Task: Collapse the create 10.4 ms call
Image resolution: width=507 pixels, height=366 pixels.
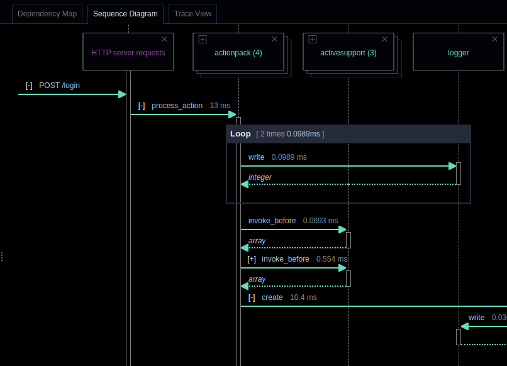Action: pos(252,297)
